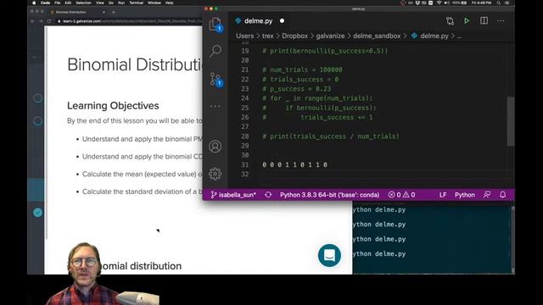This screenshot has width=543, height=305.
Task: Click the Open Changes compare icon
Action: (450, 21)
